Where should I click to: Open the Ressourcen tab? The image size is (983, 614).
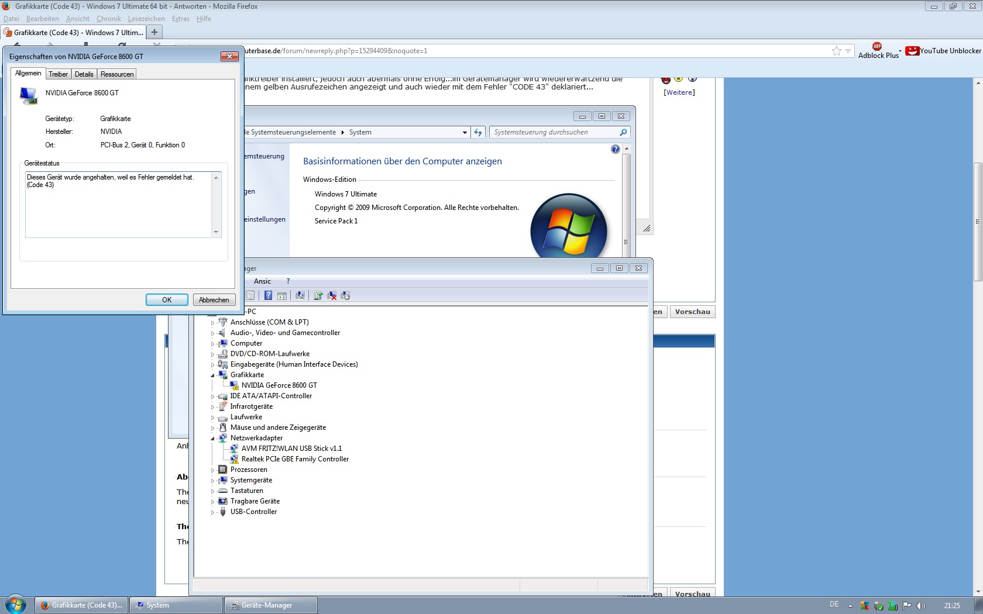117,74
